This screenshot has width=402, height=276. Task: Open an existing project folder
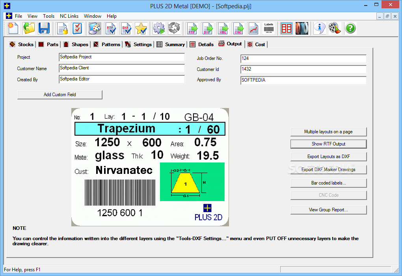(29, 28)
